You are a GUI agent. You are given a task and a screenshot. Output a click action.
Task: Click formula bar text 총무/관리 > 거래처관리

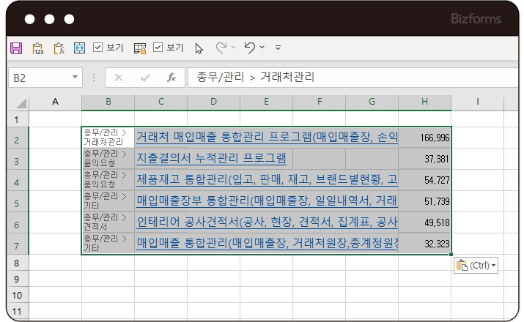pyautogui.click(x=255, y=77)
